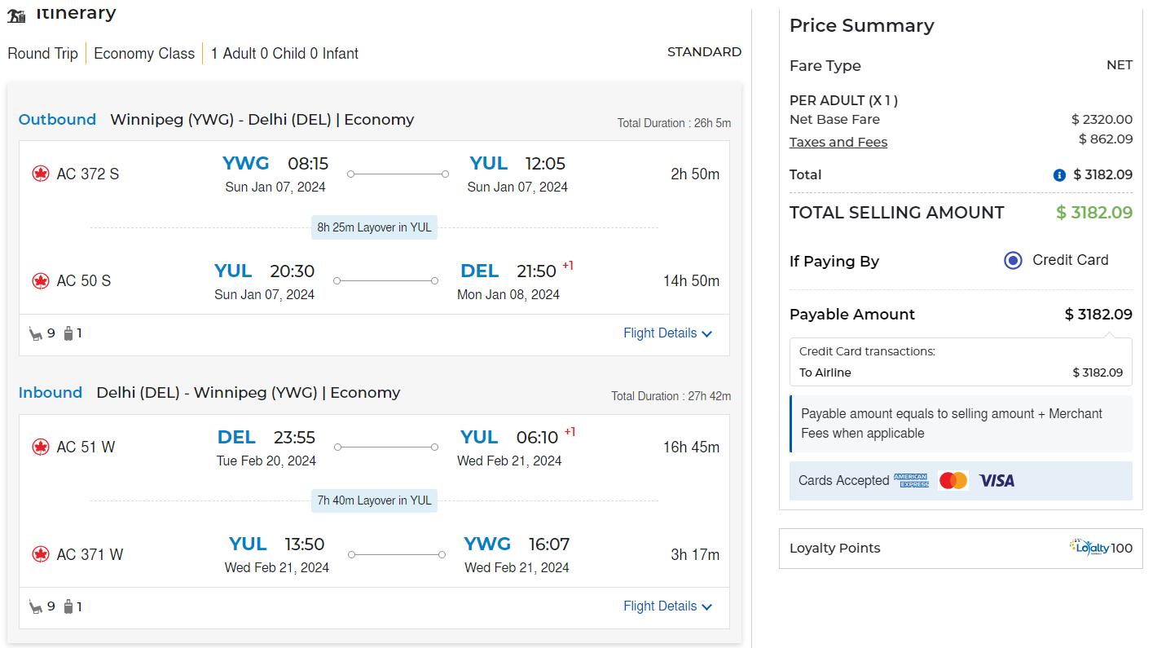The height and width of the screenshot is (648, 1157).
Task: Expand inbound Flight Details
Action: pyautogui.click(x=660, y=606)
